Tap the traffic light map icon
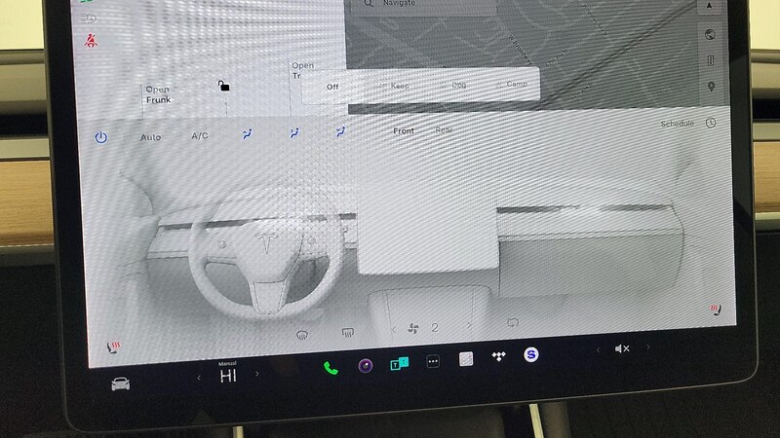The image size is (780, 438). pyautogui.click(x=711, y=60)
